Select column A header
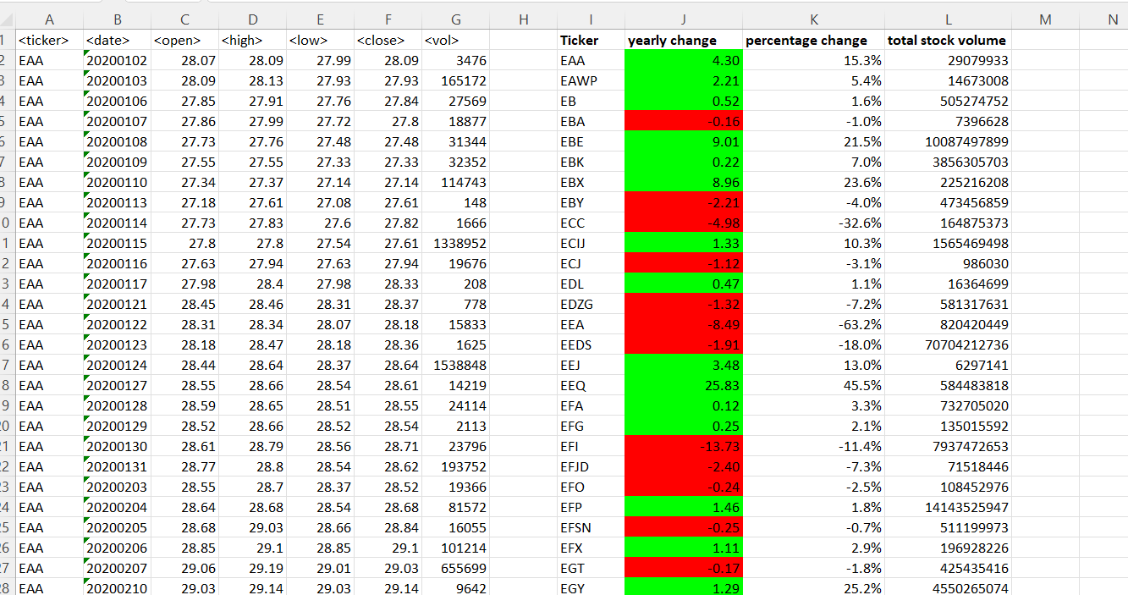This screenshot has height=595, width=1128. pos(49,19)
